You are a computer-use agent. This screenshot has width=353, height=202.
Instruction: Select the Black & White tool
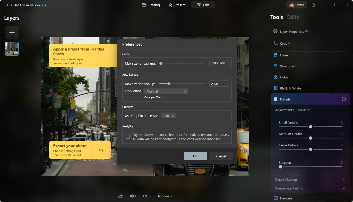point(290,88)
